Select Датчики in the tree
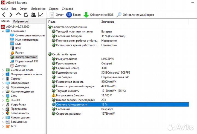This screenshot has width=197, height=134. pyautogui.click(x=18, y=65)
